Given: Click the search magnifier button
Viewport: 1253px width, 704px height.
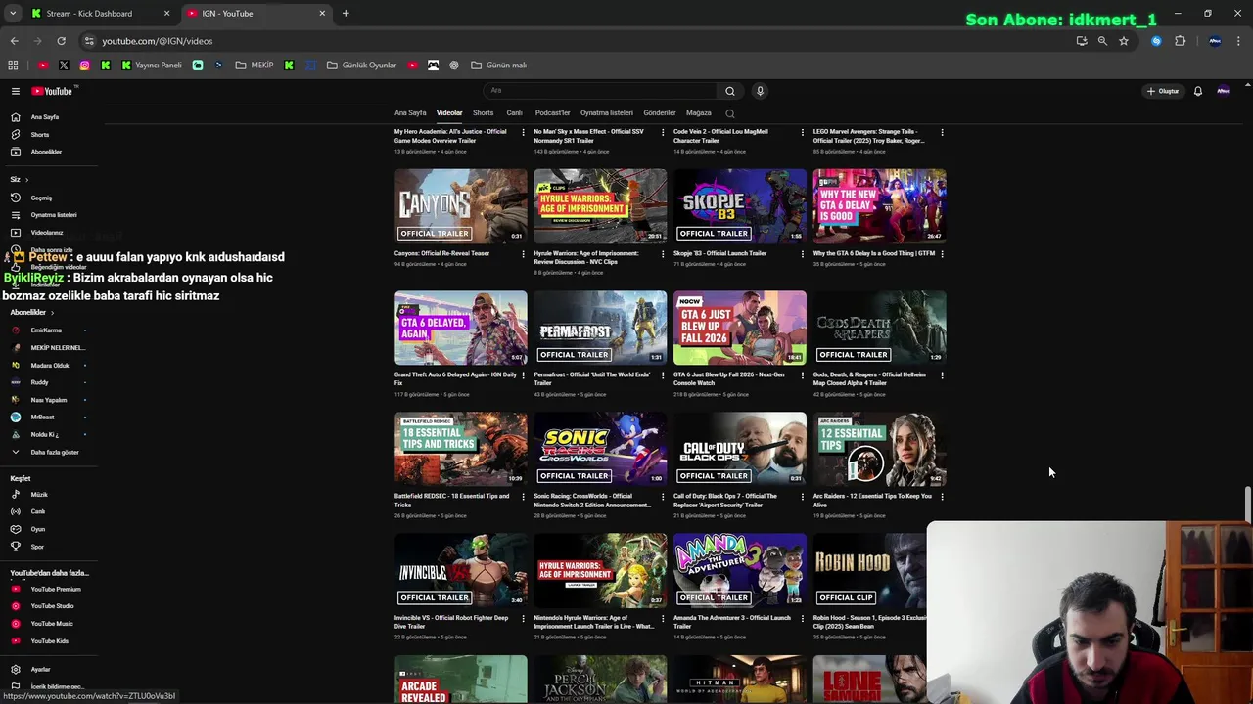Looking at the screenshot, I should point(729,91).
